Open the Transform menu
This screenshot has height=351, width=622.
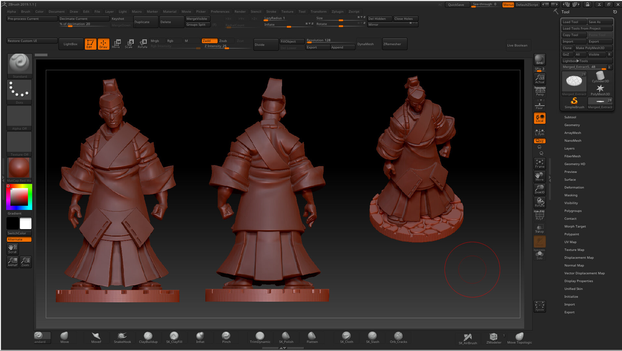click(318, 12)
